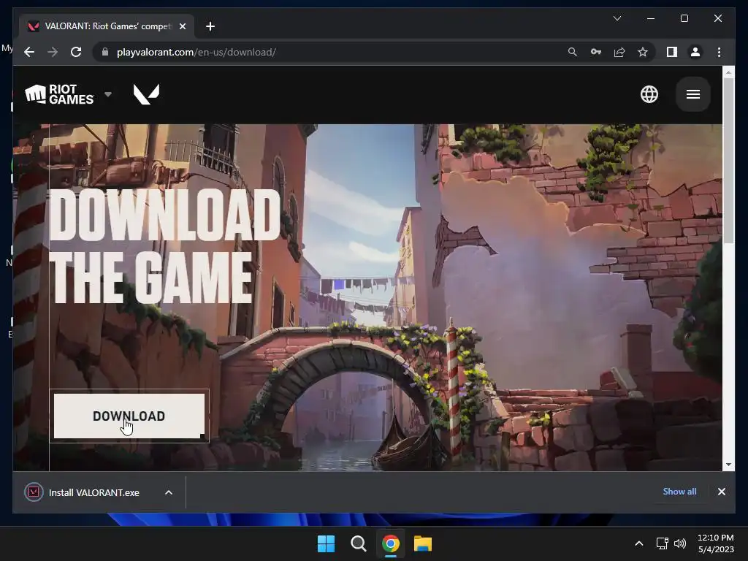
Task: Click the browser back arrow
Action: [x=29, y=52]
